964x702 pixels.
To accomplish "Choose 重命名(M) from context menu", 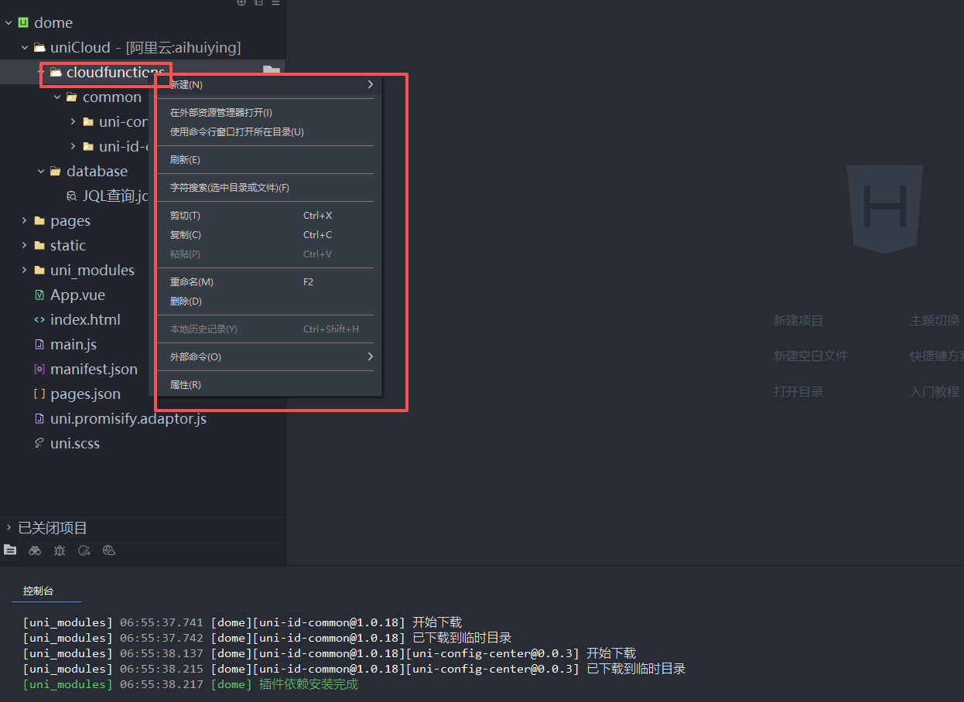I will coord(192,282).
